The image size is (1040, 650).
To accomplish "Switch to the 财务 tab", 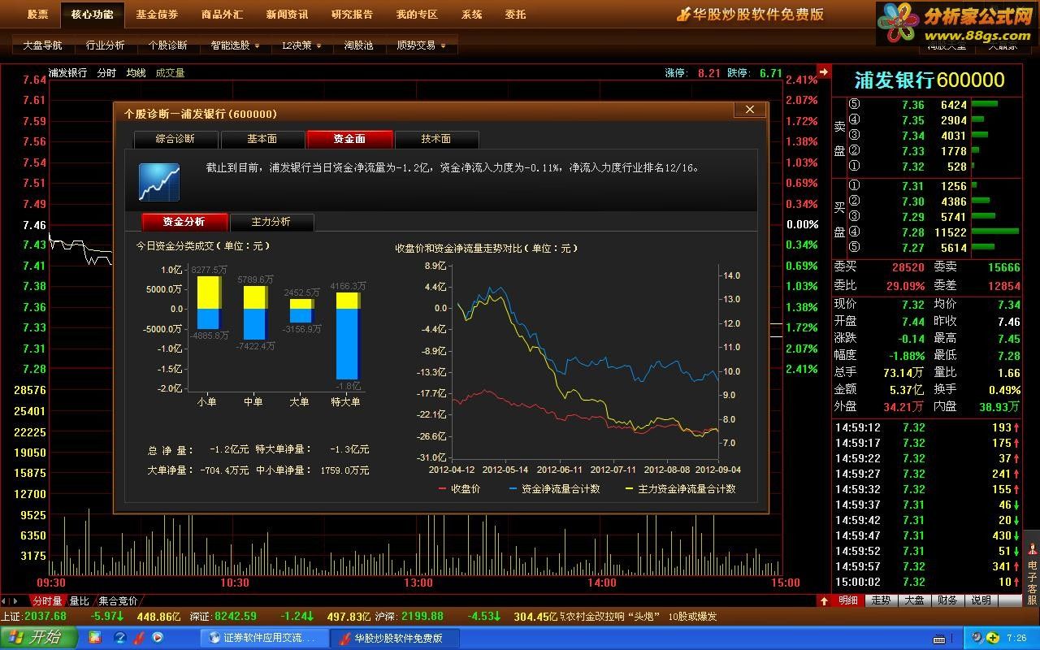I will (948, 600).
